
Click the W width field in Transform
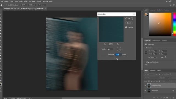point(153,51)
